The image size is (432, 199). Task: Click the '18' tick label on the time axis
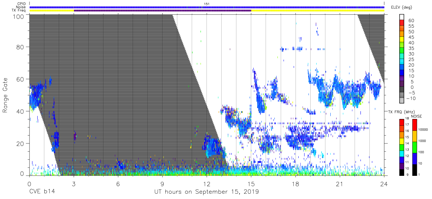296,184
